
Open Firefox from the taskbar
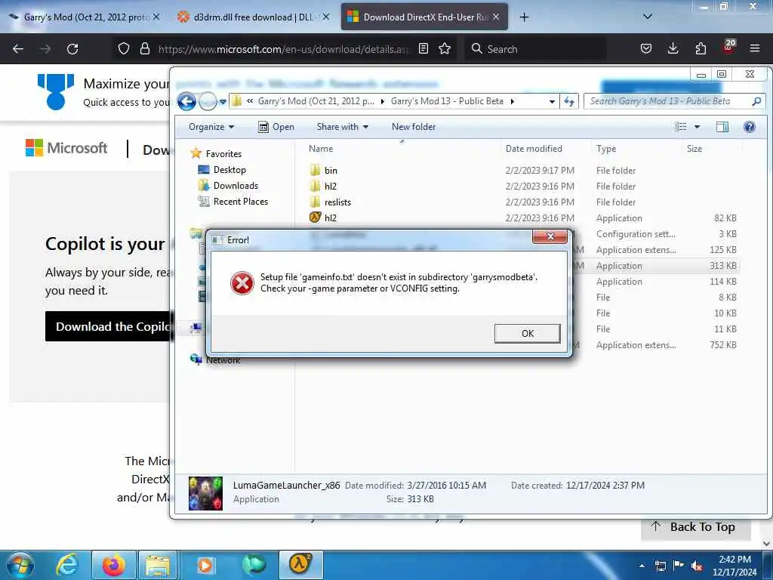113,565
